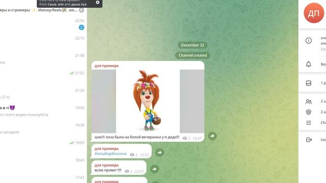Viewport: 326px width, 183px height.
Task: Open chat row timed 21:58
Action: click(43, 58)
